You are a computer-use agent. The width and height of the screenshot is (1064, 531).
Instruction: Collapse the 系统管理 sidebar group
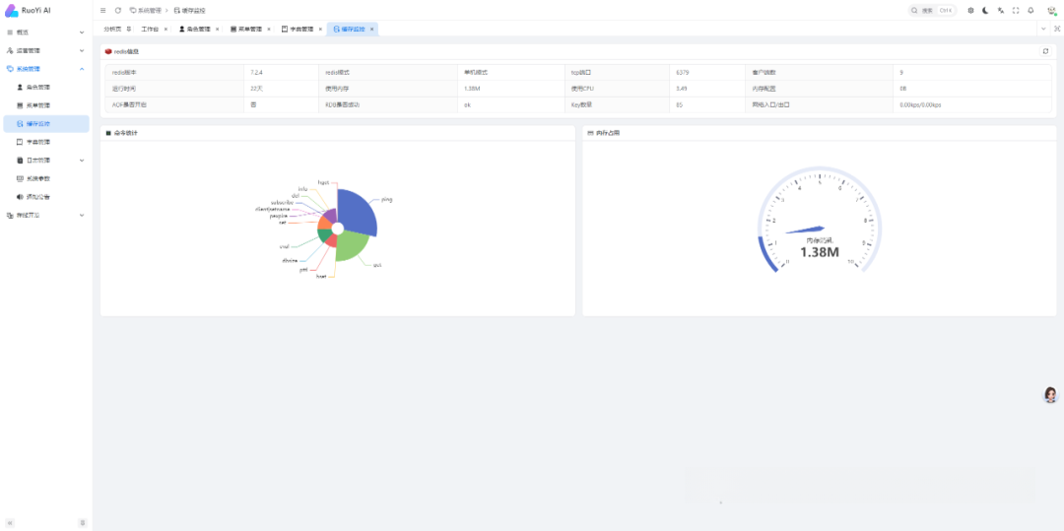pyautogui.click(x=46, y=69)
